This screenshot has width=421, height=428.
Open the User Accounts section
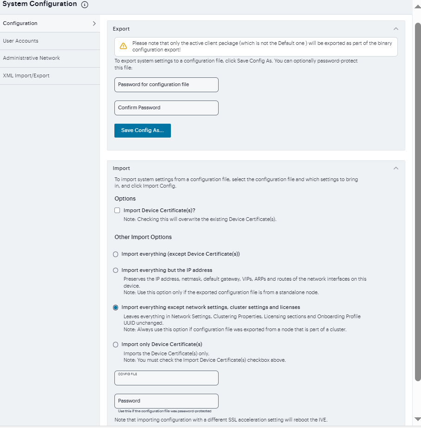[50, 41]
